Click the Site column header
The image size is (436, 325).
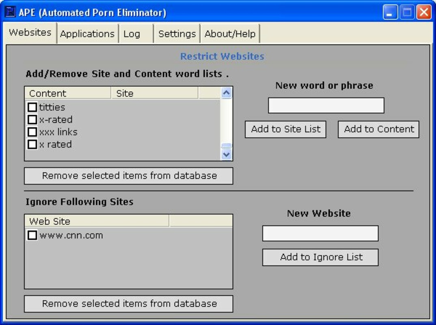(155, 93)
